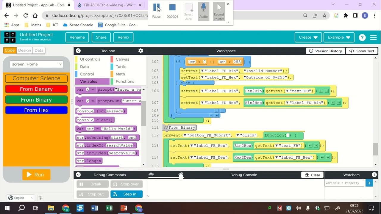Open the screen_Home screen dropdown
This screenshot has width=381, height=214.
36,64
